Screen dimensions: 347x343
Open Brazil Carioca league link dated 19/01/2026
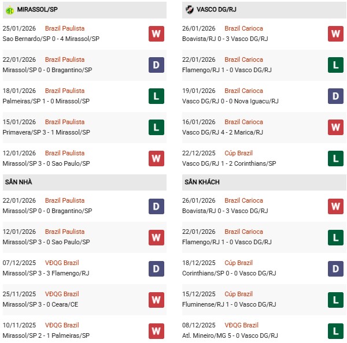click(243, 91)
